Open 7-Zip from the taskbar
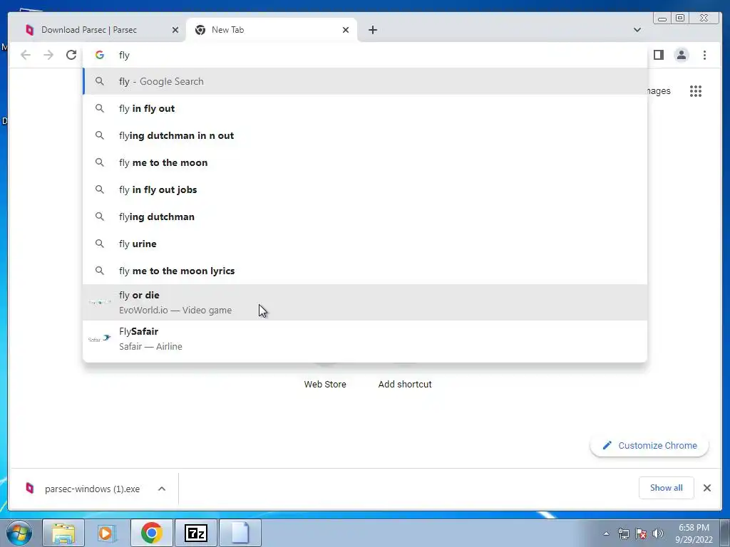Screen dimensions: 730x547 (x=196, y=533)
